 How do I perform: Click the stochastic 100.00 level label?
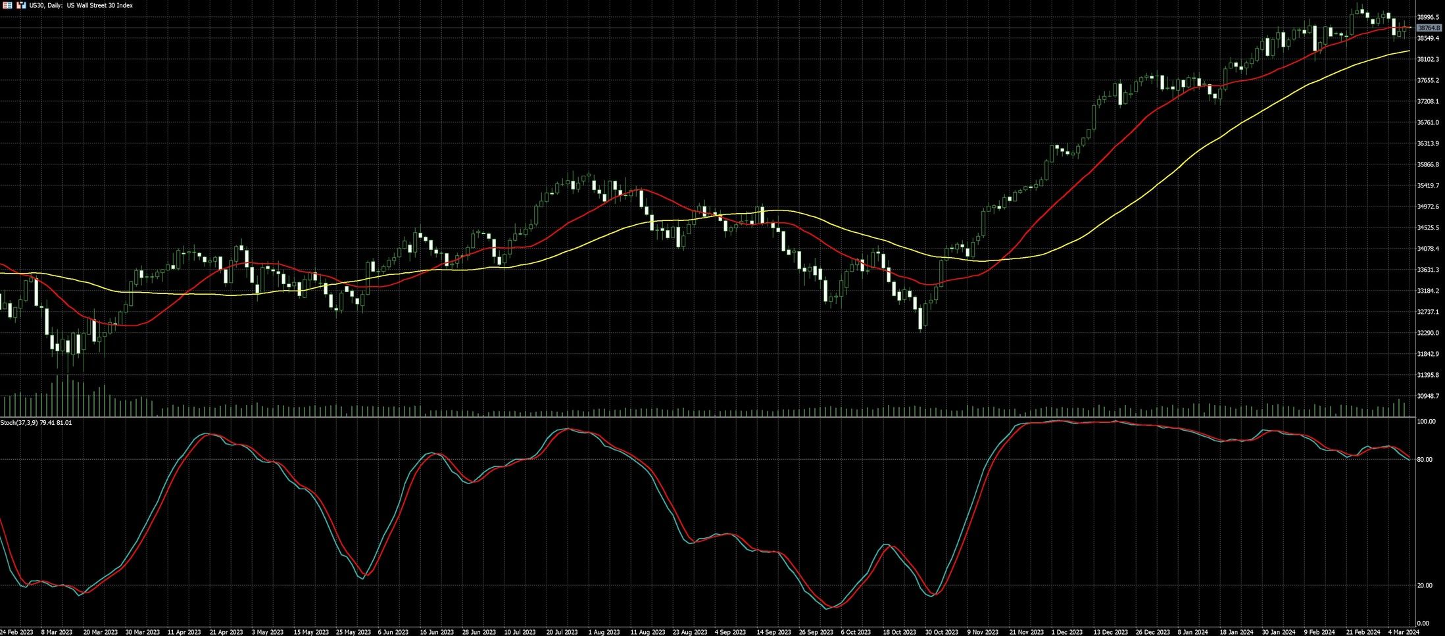1426,421
